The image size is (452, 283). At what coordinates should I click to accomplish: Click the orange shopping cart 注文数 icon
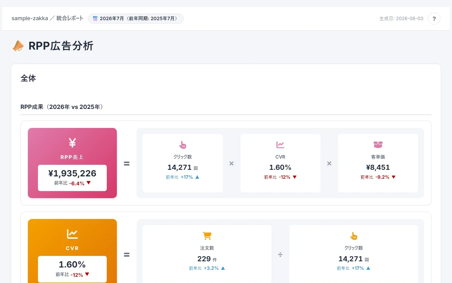click(207, 236)
